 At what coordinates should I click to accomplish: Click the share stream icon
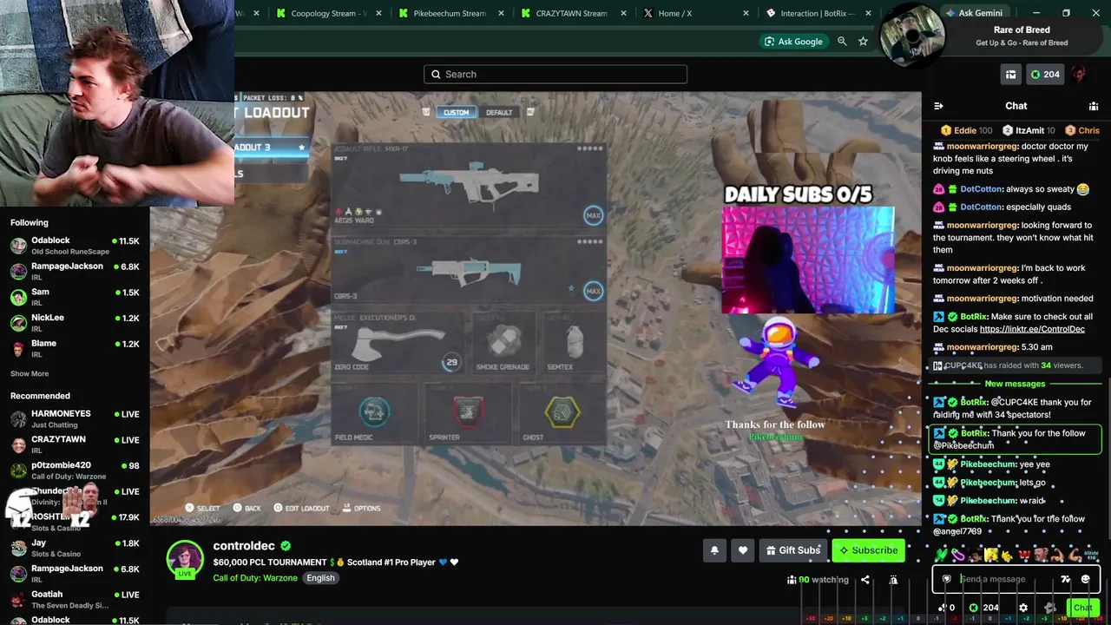[865, 580]
